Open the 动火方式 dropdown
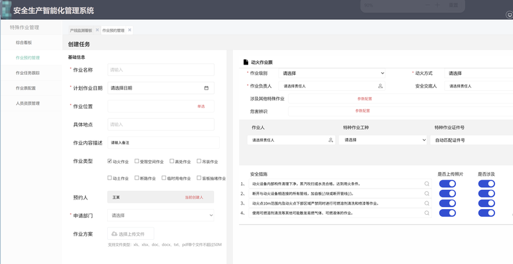 (478, 74)
